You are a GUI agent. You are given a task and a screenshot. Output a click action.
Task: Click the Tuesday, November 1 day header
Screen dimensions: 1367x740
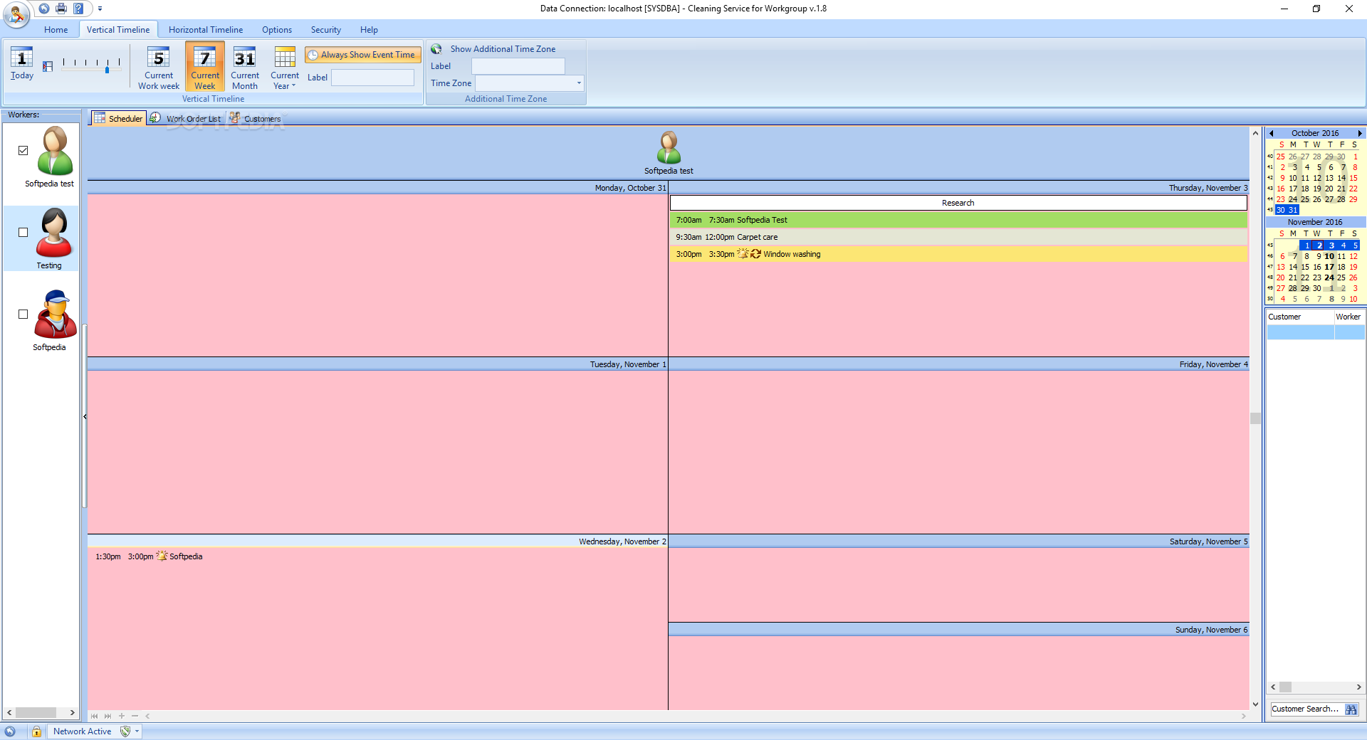click(377, 364)
